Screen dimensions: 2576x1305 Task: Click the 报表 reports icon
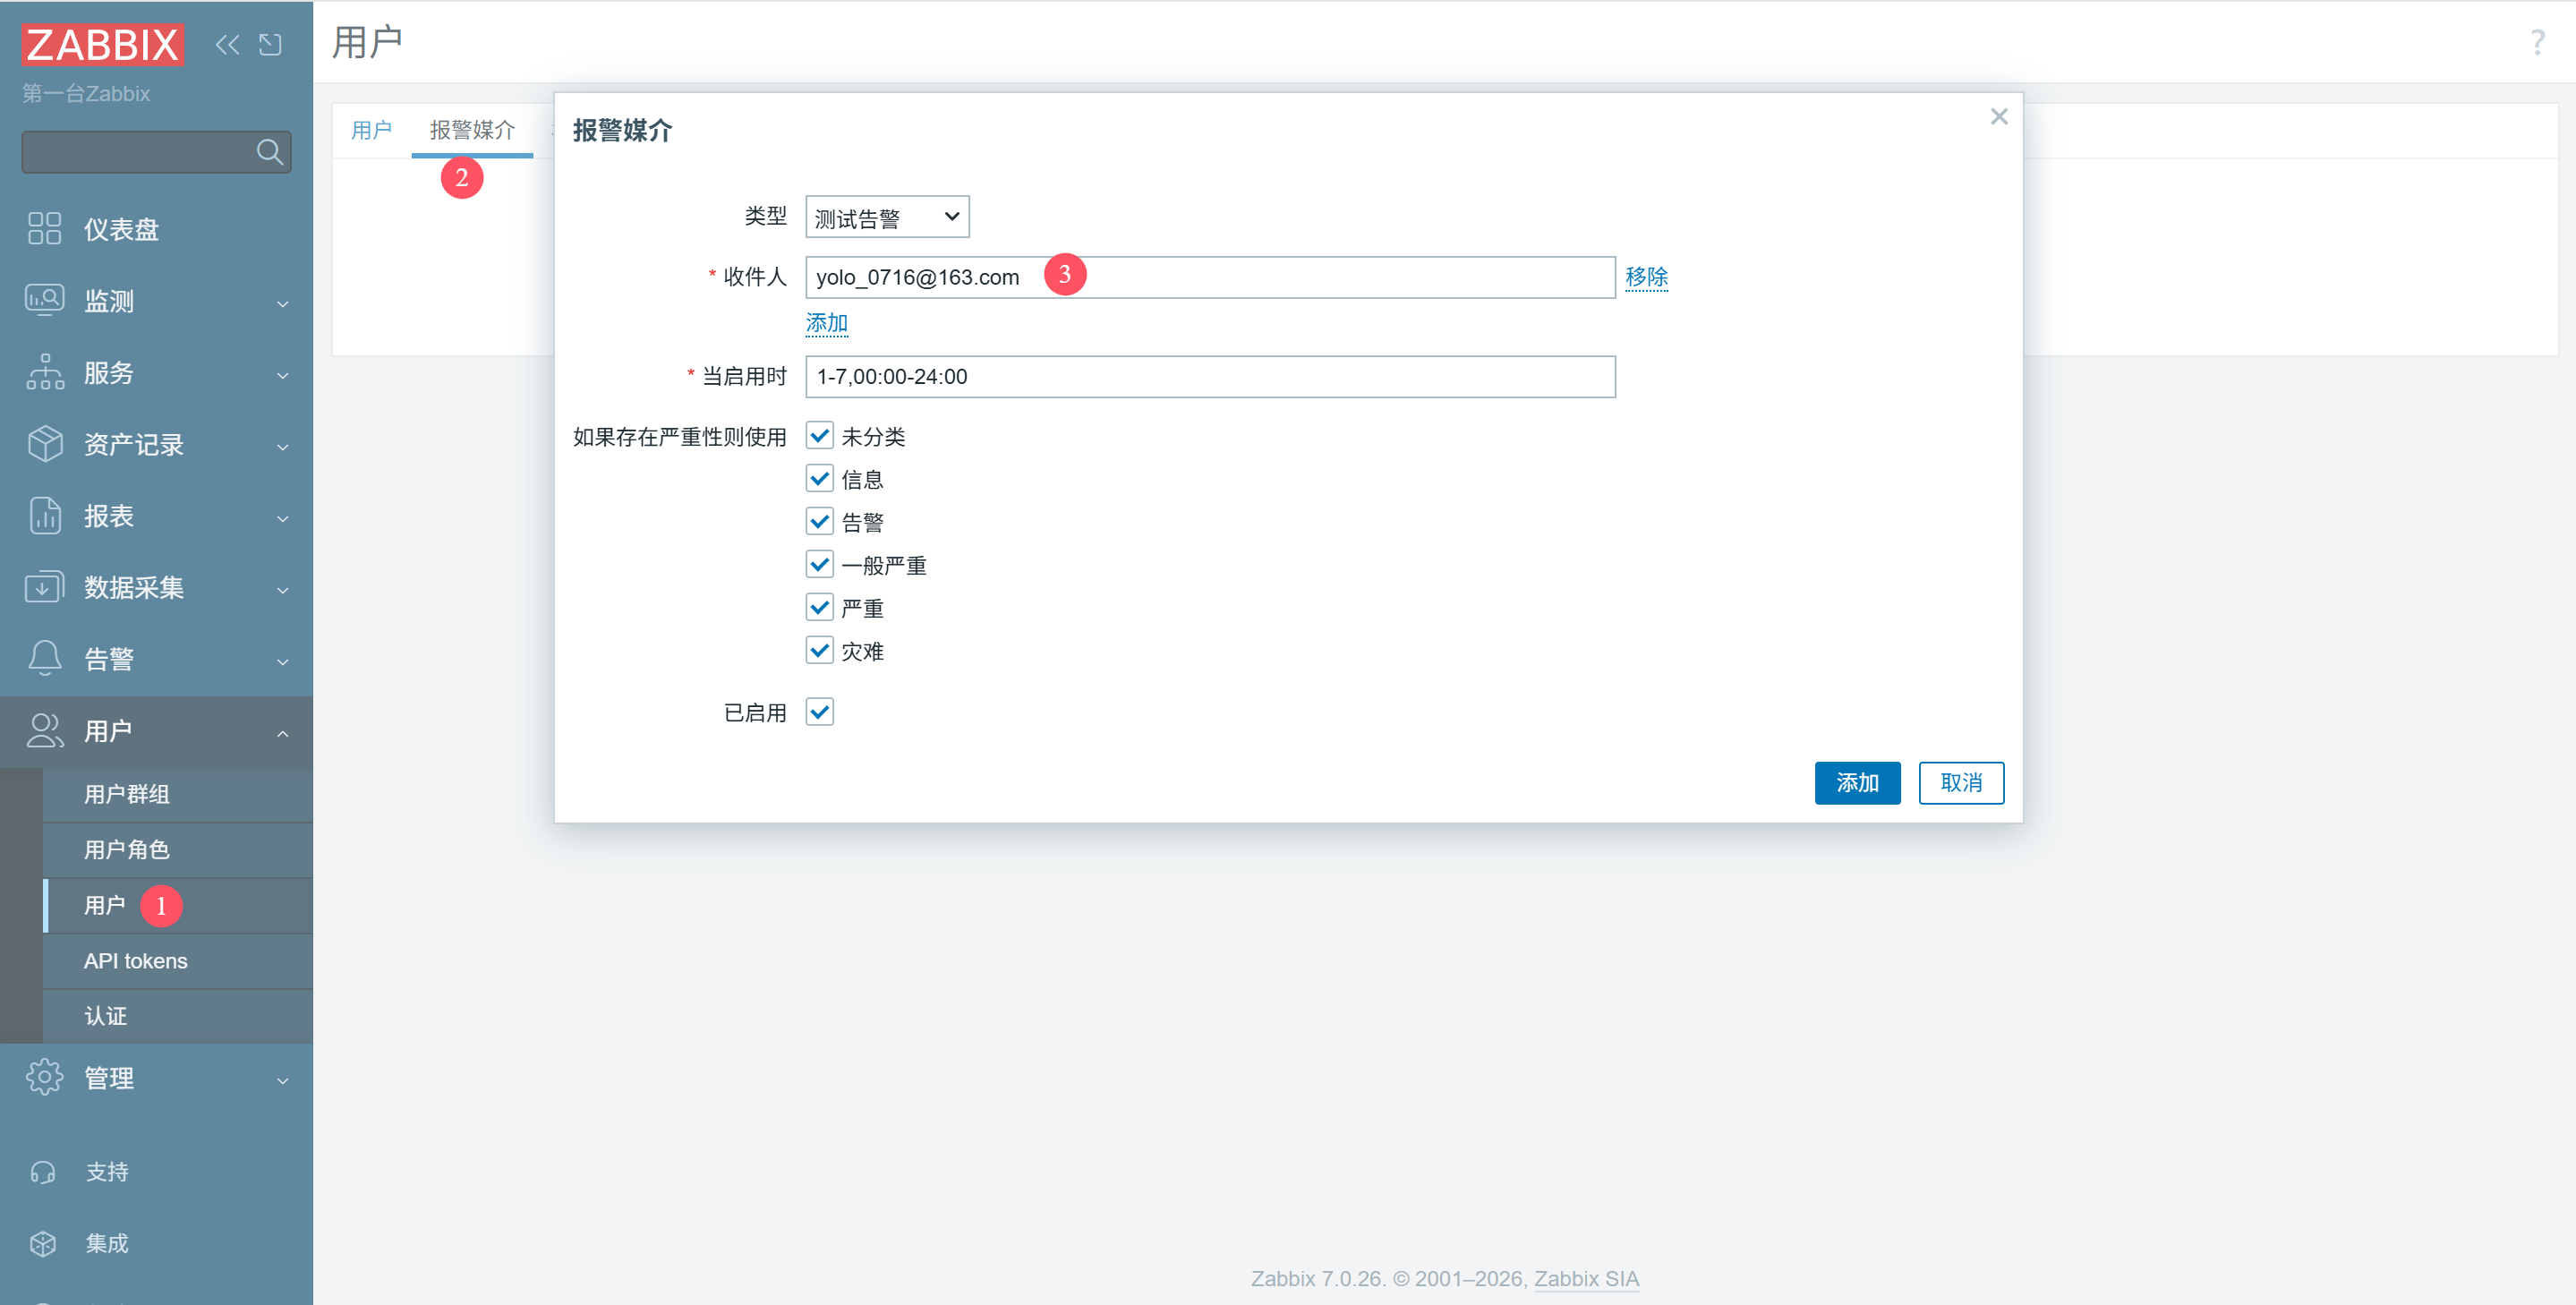44,516
